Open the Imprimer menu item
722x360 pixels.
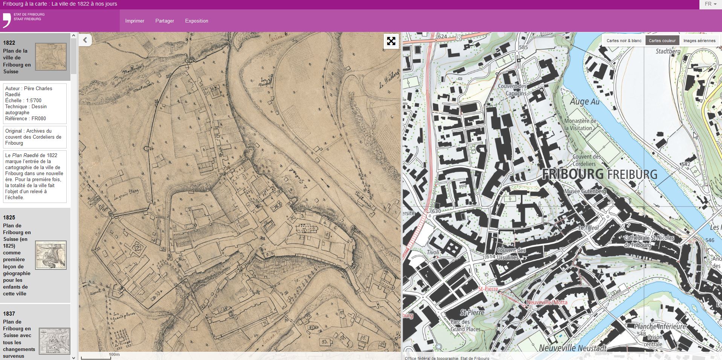click(134, 21)
